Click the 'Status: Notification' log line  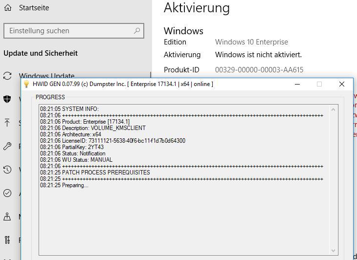(x=73, y=153)
